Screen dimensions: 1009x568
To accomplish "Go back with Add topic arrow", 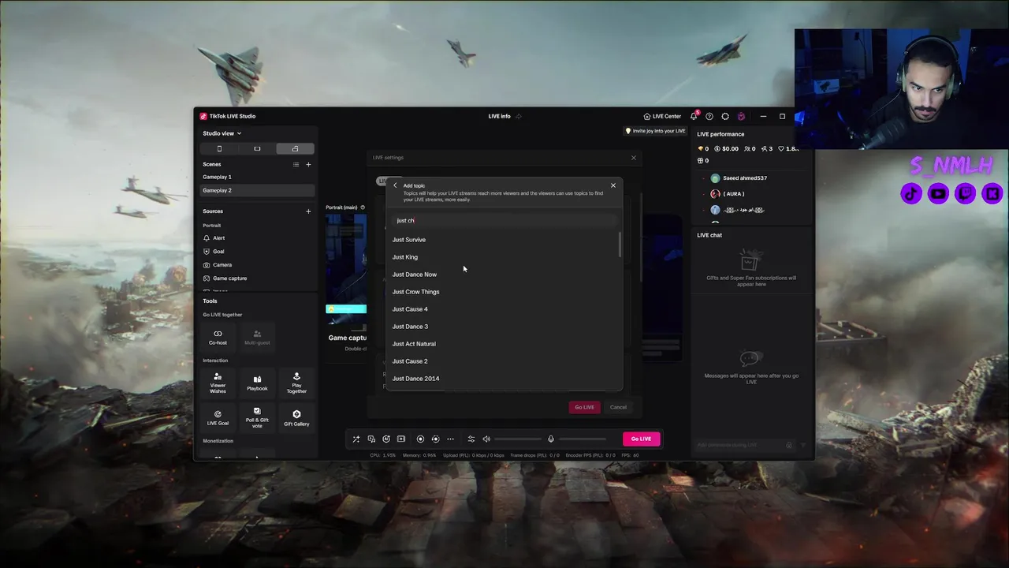I will (x=396, y=185).
